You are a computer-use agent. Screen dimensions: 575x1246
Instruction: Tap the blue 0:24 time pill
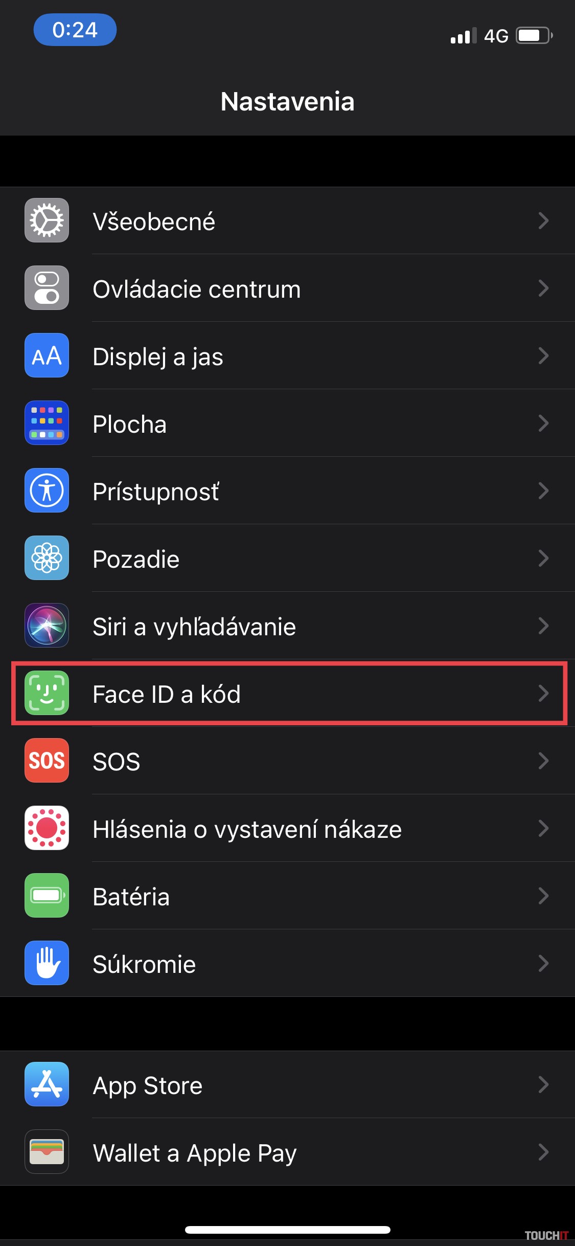point(75,30)
